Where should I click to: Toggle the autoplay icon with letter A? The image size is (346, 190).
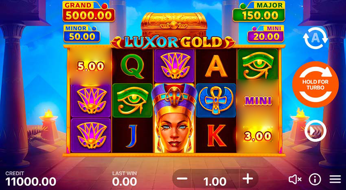315,38
